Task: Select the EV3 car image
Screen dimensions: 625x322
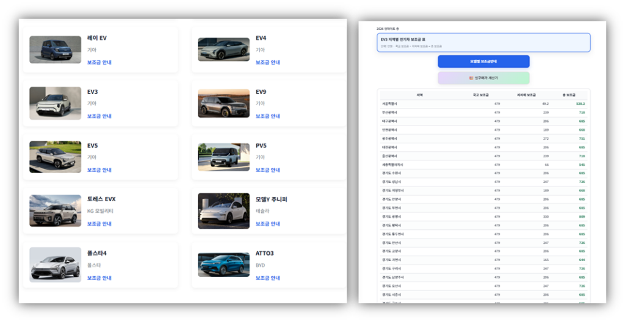Action: (56, 103)
